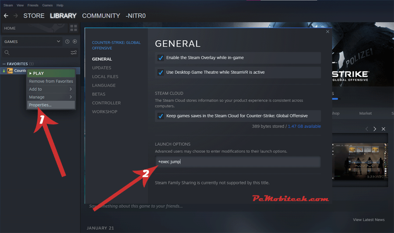The image size is (394, 233).
Task: Click PLAY in the context menu
Action: click(x=51, y=73)
